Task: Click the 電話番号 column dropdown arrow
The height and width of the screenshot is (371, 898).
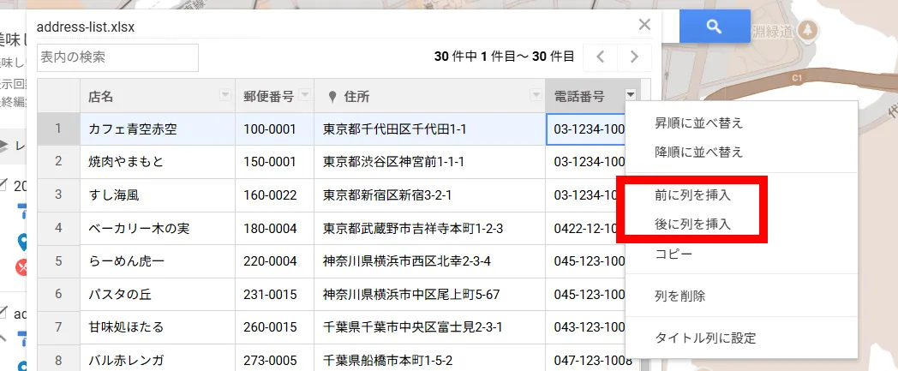Action: click(632, 95)
